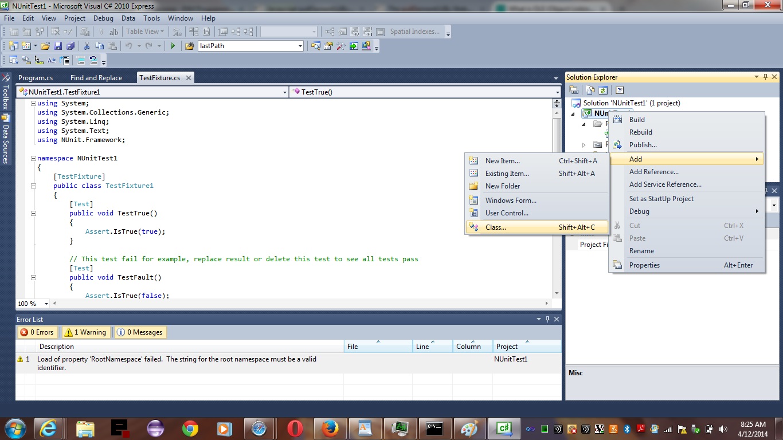This screenshot has width=783, height=440.
Task: Open Firefox from the Windows taskbar
Action: [330, 428]
